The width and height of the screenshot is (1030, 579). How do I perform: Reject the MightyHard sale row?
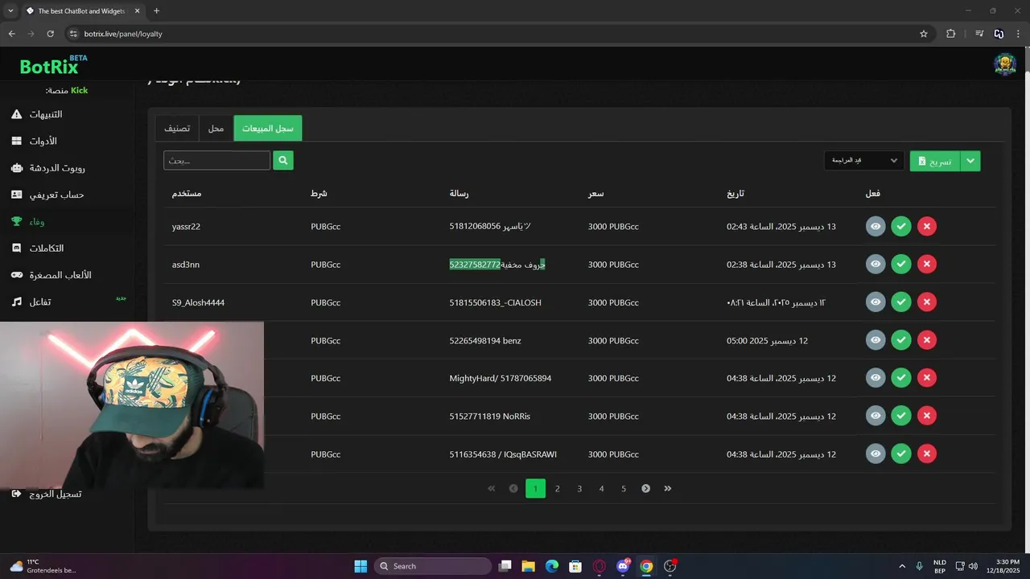927,378
